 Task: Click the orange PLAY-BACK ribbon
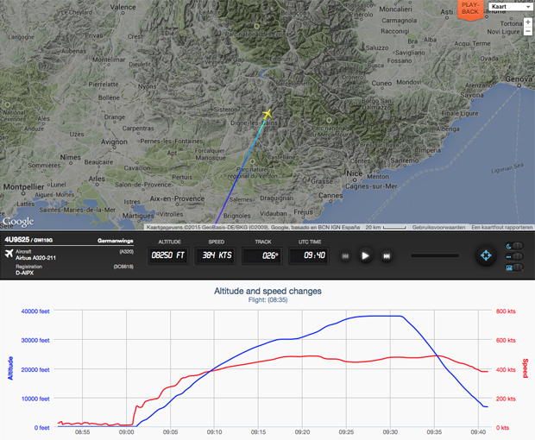pyautogui.click(x=470, y=9)
